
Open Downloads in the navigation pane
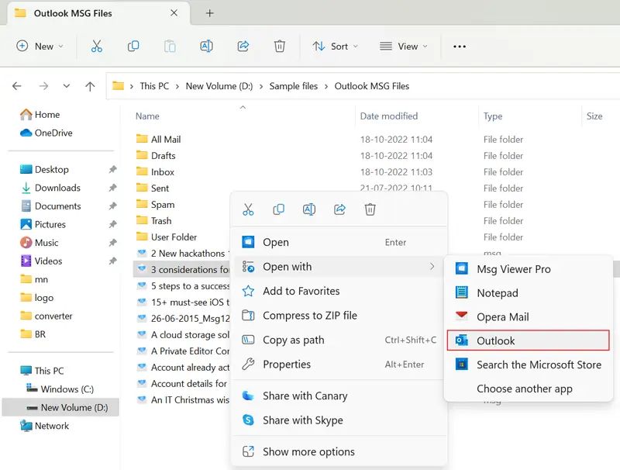tap(57, 188)
